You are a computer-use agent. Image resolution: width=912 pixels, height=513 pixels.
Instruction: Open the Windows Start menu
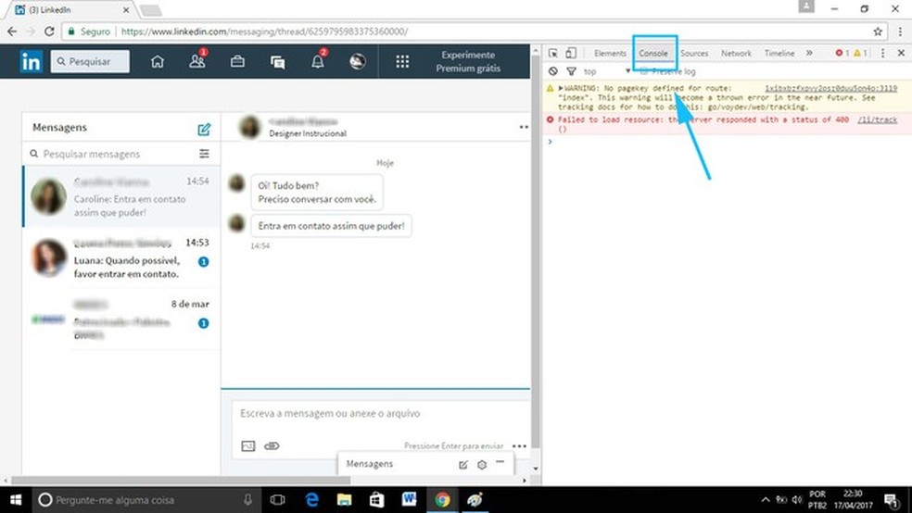(x=16, y=500)
